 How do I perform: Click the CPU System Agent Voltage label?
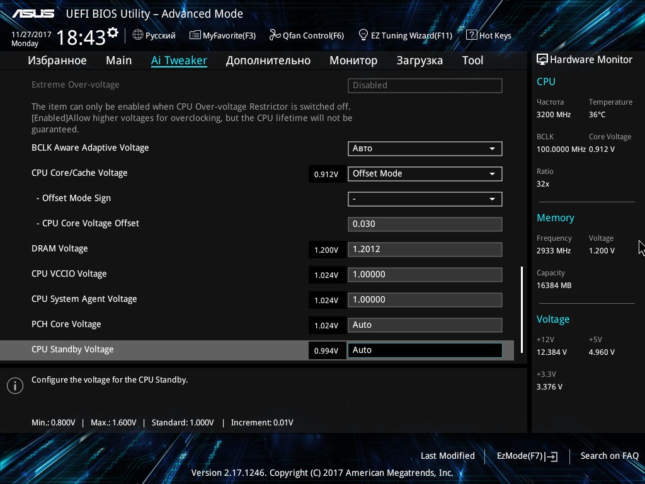84,299
